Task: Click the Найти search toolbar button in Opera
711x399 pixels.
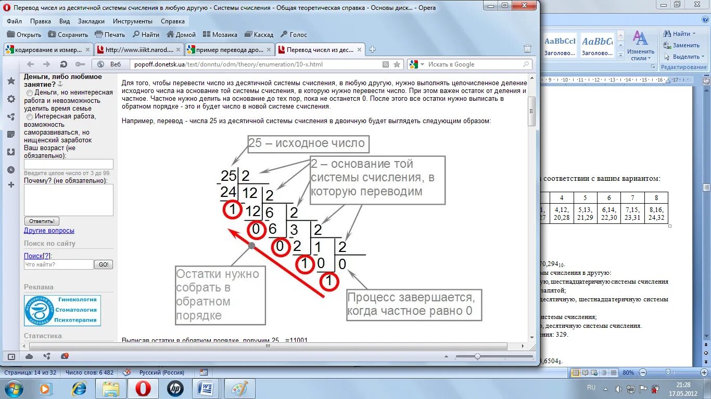Action: [146, 35]
